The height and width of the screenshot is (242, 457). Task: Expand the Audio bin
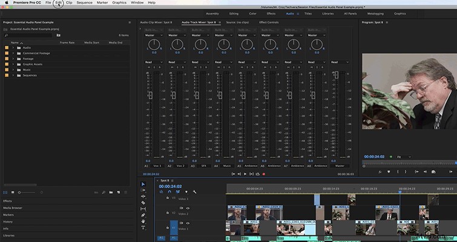(13, 48)
